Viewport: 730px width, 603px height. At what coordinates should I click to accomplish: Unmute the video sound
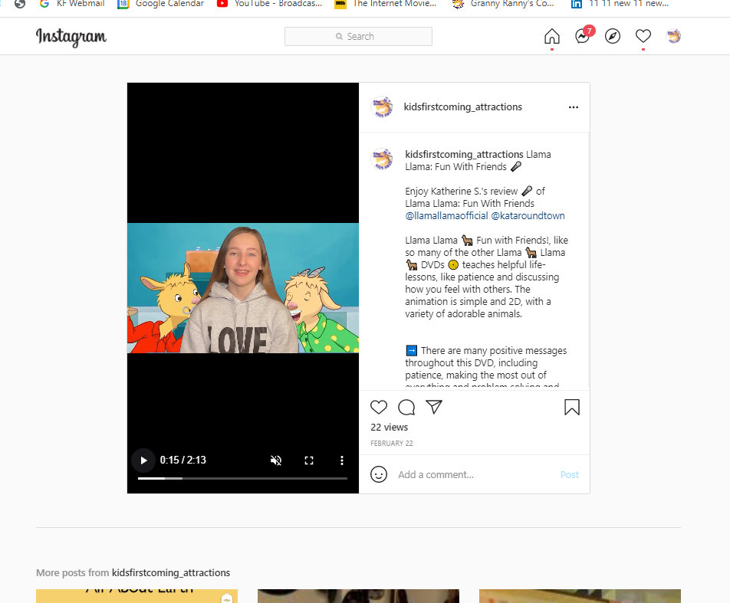click(x=276, y=460)
